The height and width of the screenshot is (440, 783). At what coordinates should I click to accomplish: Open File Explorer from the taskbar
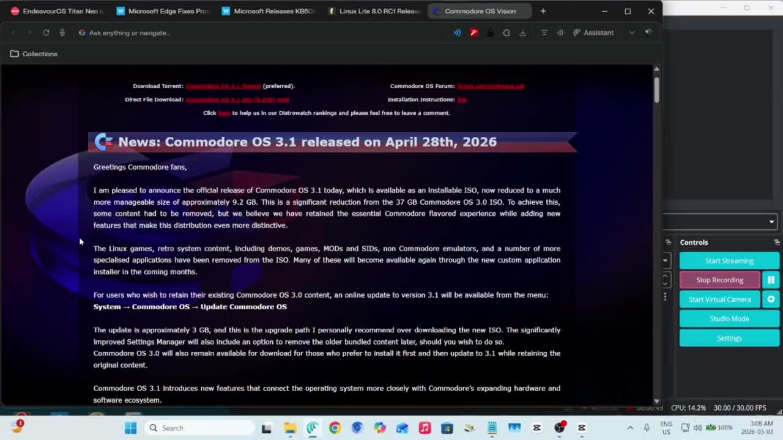[290, 428]
